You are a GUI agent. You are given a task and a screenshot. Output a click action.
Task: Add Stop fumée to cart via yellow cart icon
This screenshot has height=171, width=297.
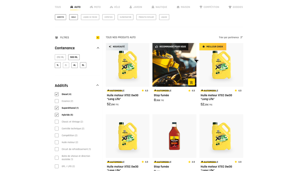coord(191,82)
